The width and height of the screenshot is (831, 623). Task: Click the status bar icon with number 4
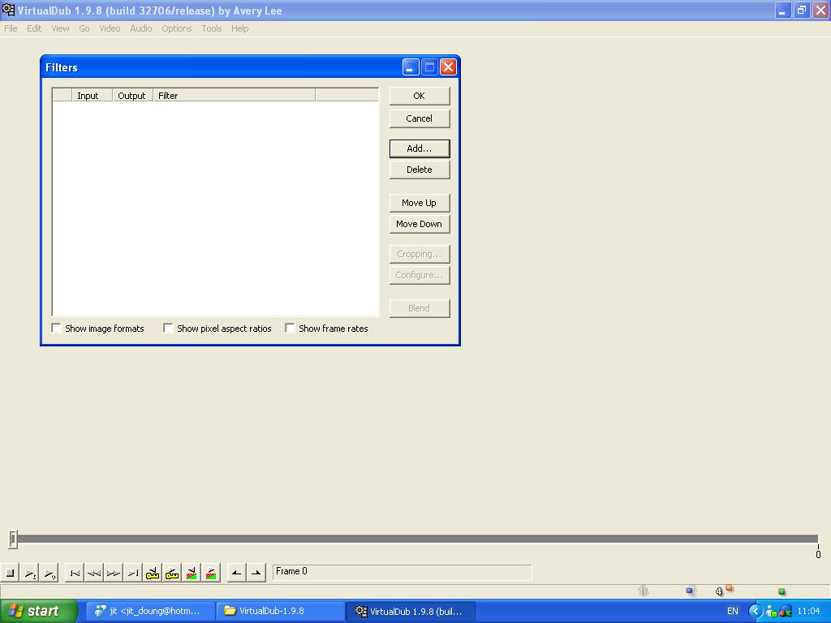pyautogui.click(x=723, y=591)
